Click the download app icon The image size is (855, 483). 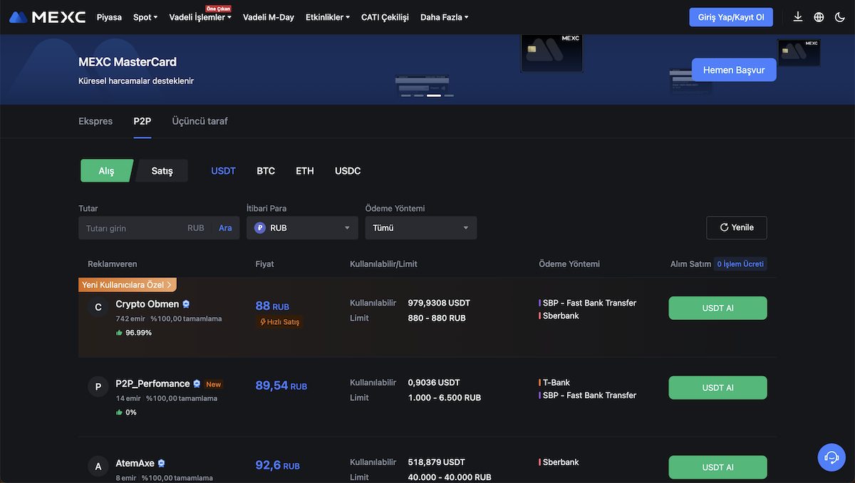[797, 17]
